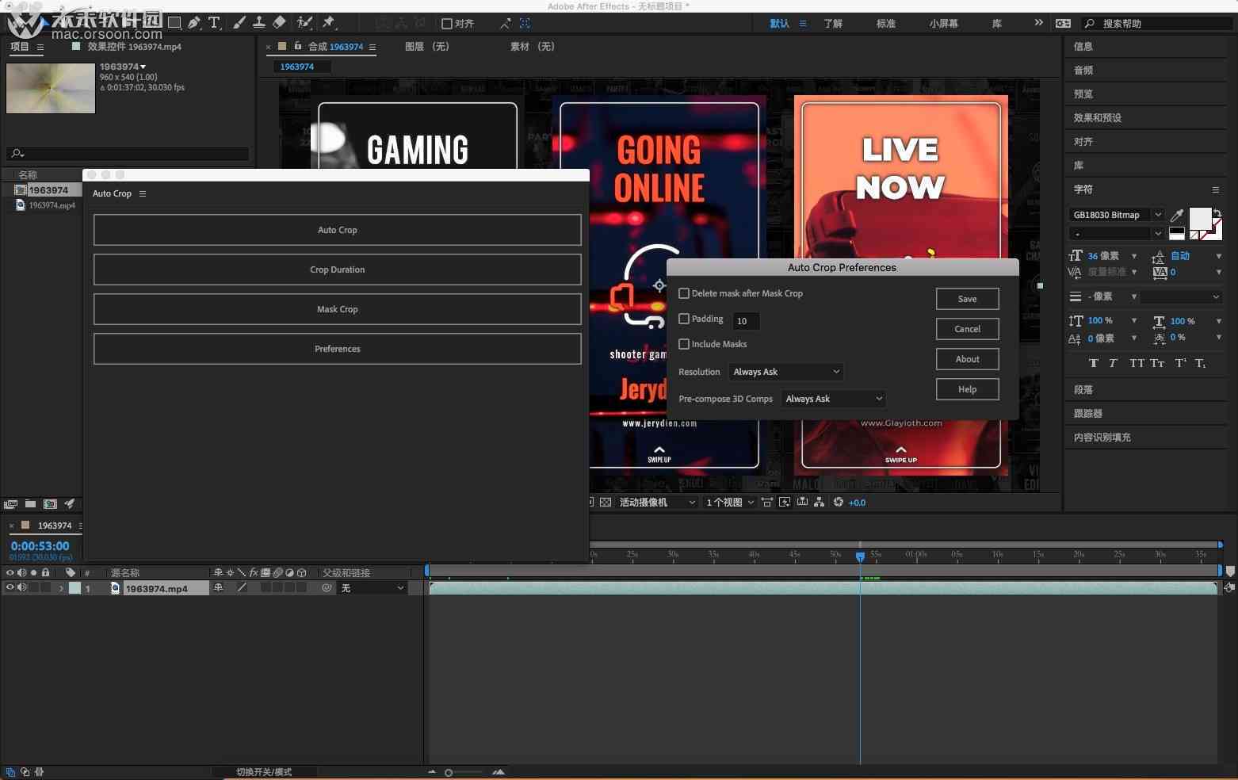Viewport: 1238px width, 780px height.
Task: Select the Eraser tool
Action: [x=279, y=23]
